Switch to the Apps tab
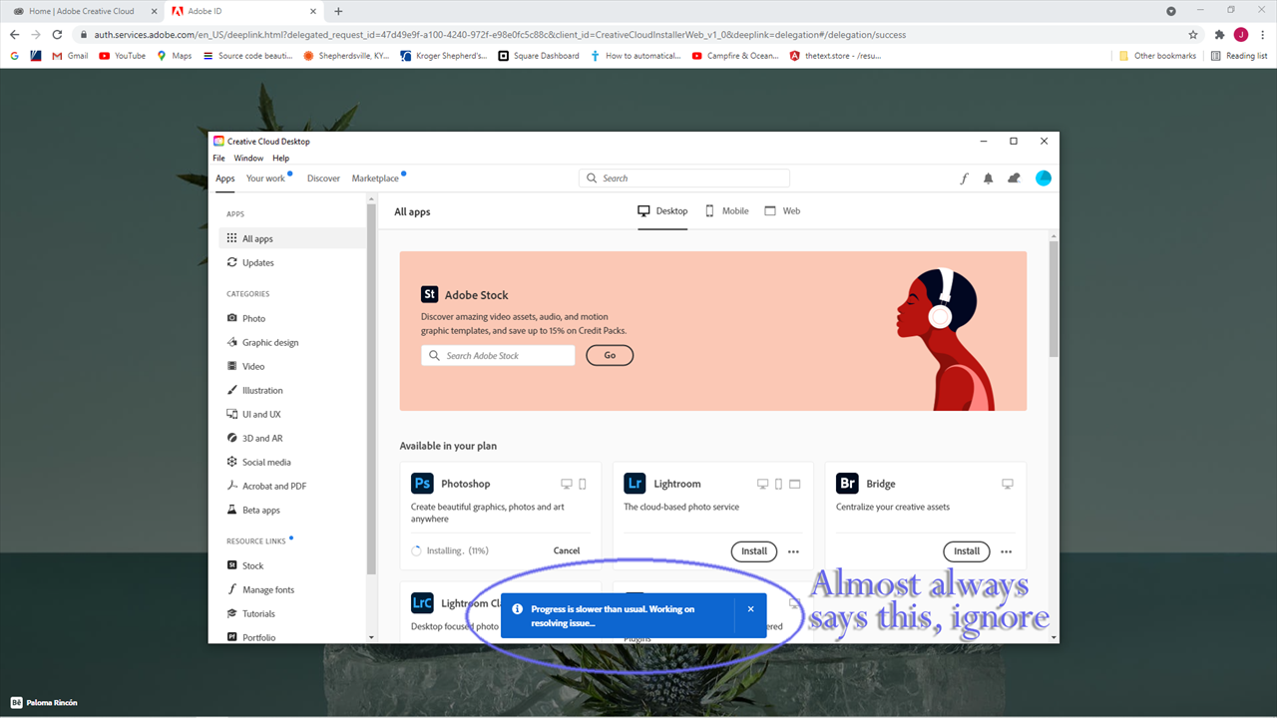The width and height of the screenshot is (1277, 718). 225,179
